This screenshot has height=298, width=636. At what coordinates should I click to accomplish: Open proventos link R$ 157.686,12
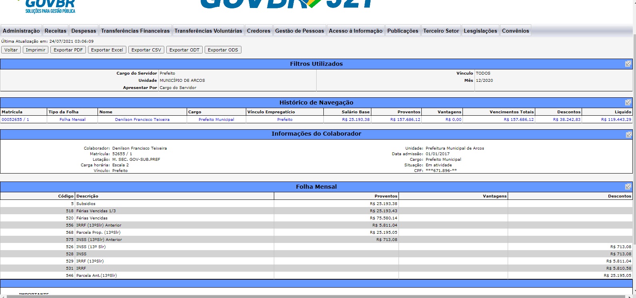(x=405, y=119)
